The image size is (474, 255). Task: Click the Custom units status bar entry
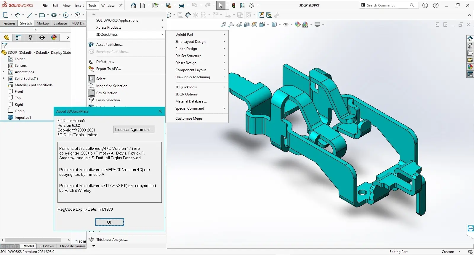pos(448,252)
